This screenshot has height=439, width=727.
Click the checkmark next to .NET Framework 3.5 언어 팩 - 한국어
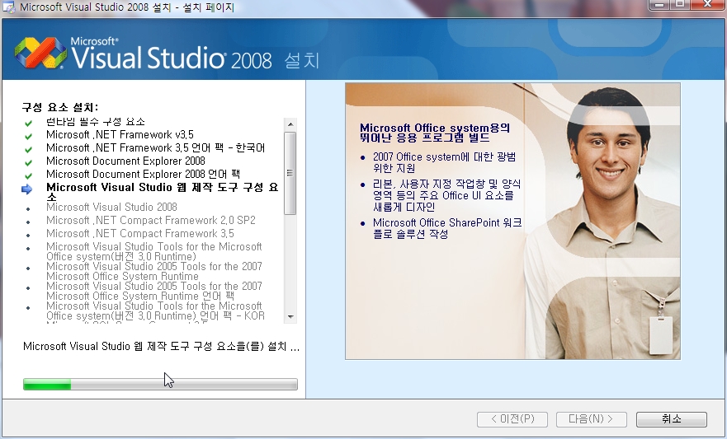(x=28, y=149)
